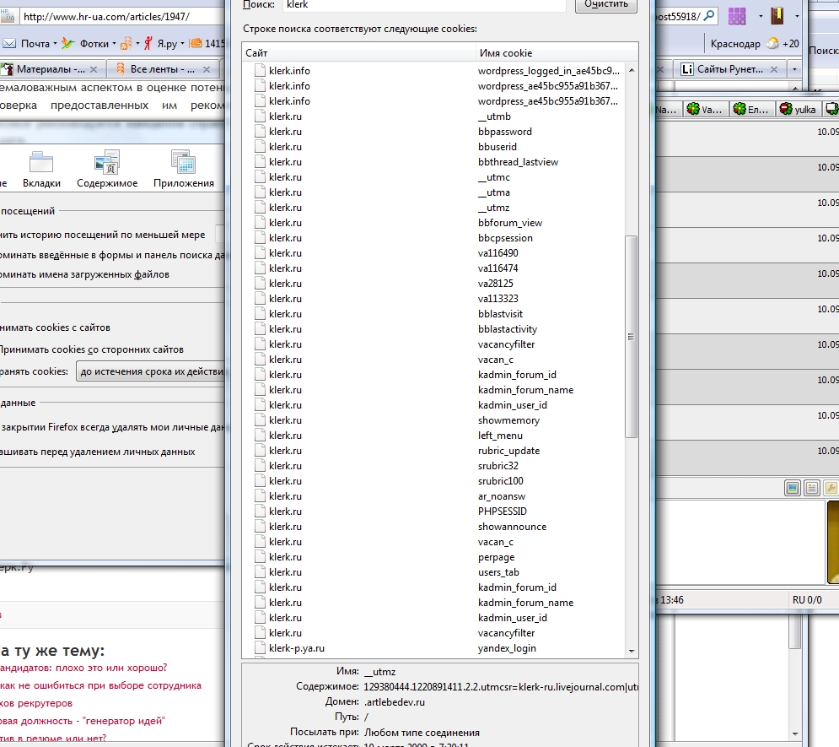Click the favicon of the Материалы tab
The image size is (839, 747).
7,69
